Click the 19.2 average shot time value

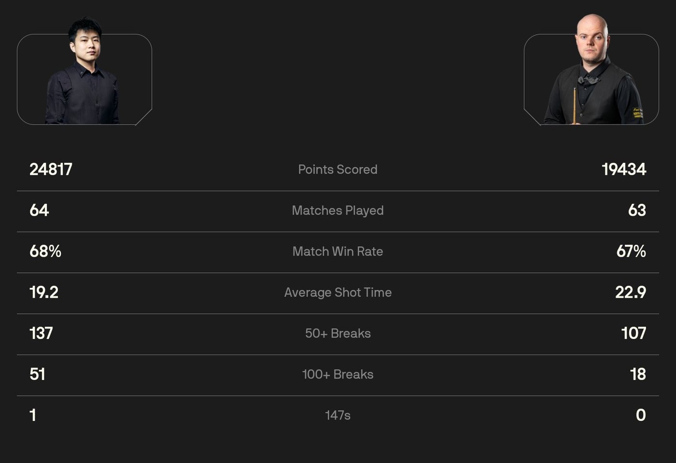(44, 293)
